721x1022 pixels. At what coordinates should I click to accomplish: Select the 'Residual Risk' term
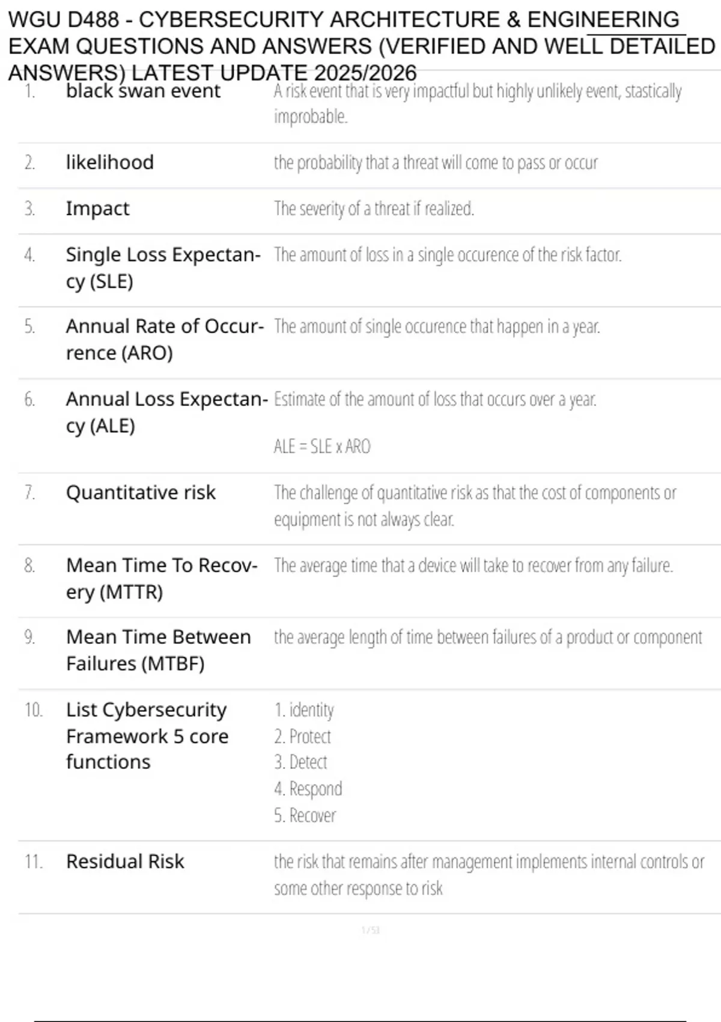point(125,861)
